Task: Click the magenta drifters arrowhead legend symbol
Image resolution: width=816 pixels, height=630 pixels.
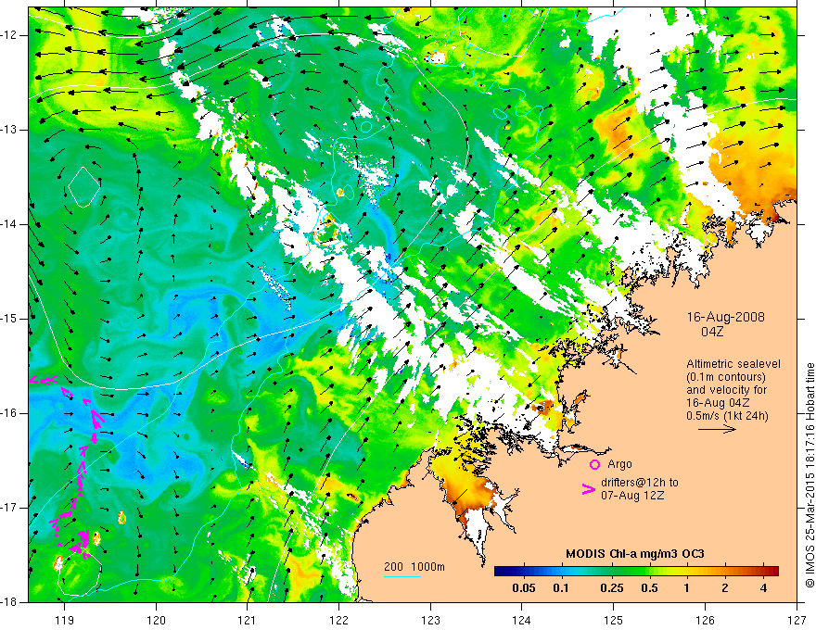Action: [589, 489]
